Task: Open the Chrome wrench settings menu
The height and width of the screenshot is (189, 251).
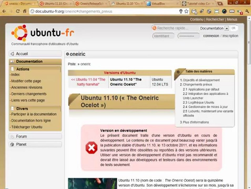Action: coord(247,11)
